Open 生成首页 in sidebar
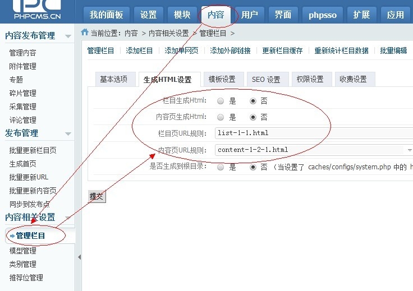This screenshot has height=291, width=413. point(22,164)
